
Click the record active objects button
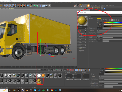click(68, 70)
